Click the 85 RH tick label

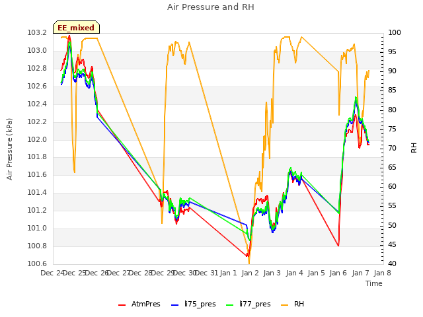click(x=392, y=90)
